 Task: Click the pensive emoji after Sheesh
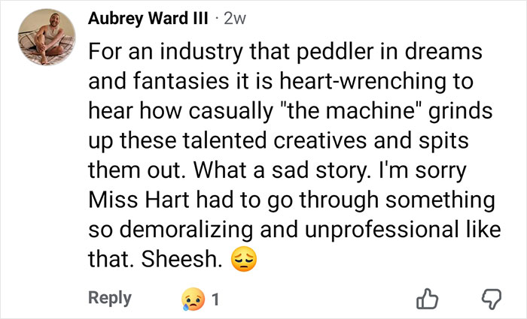[x=244, y=260]
